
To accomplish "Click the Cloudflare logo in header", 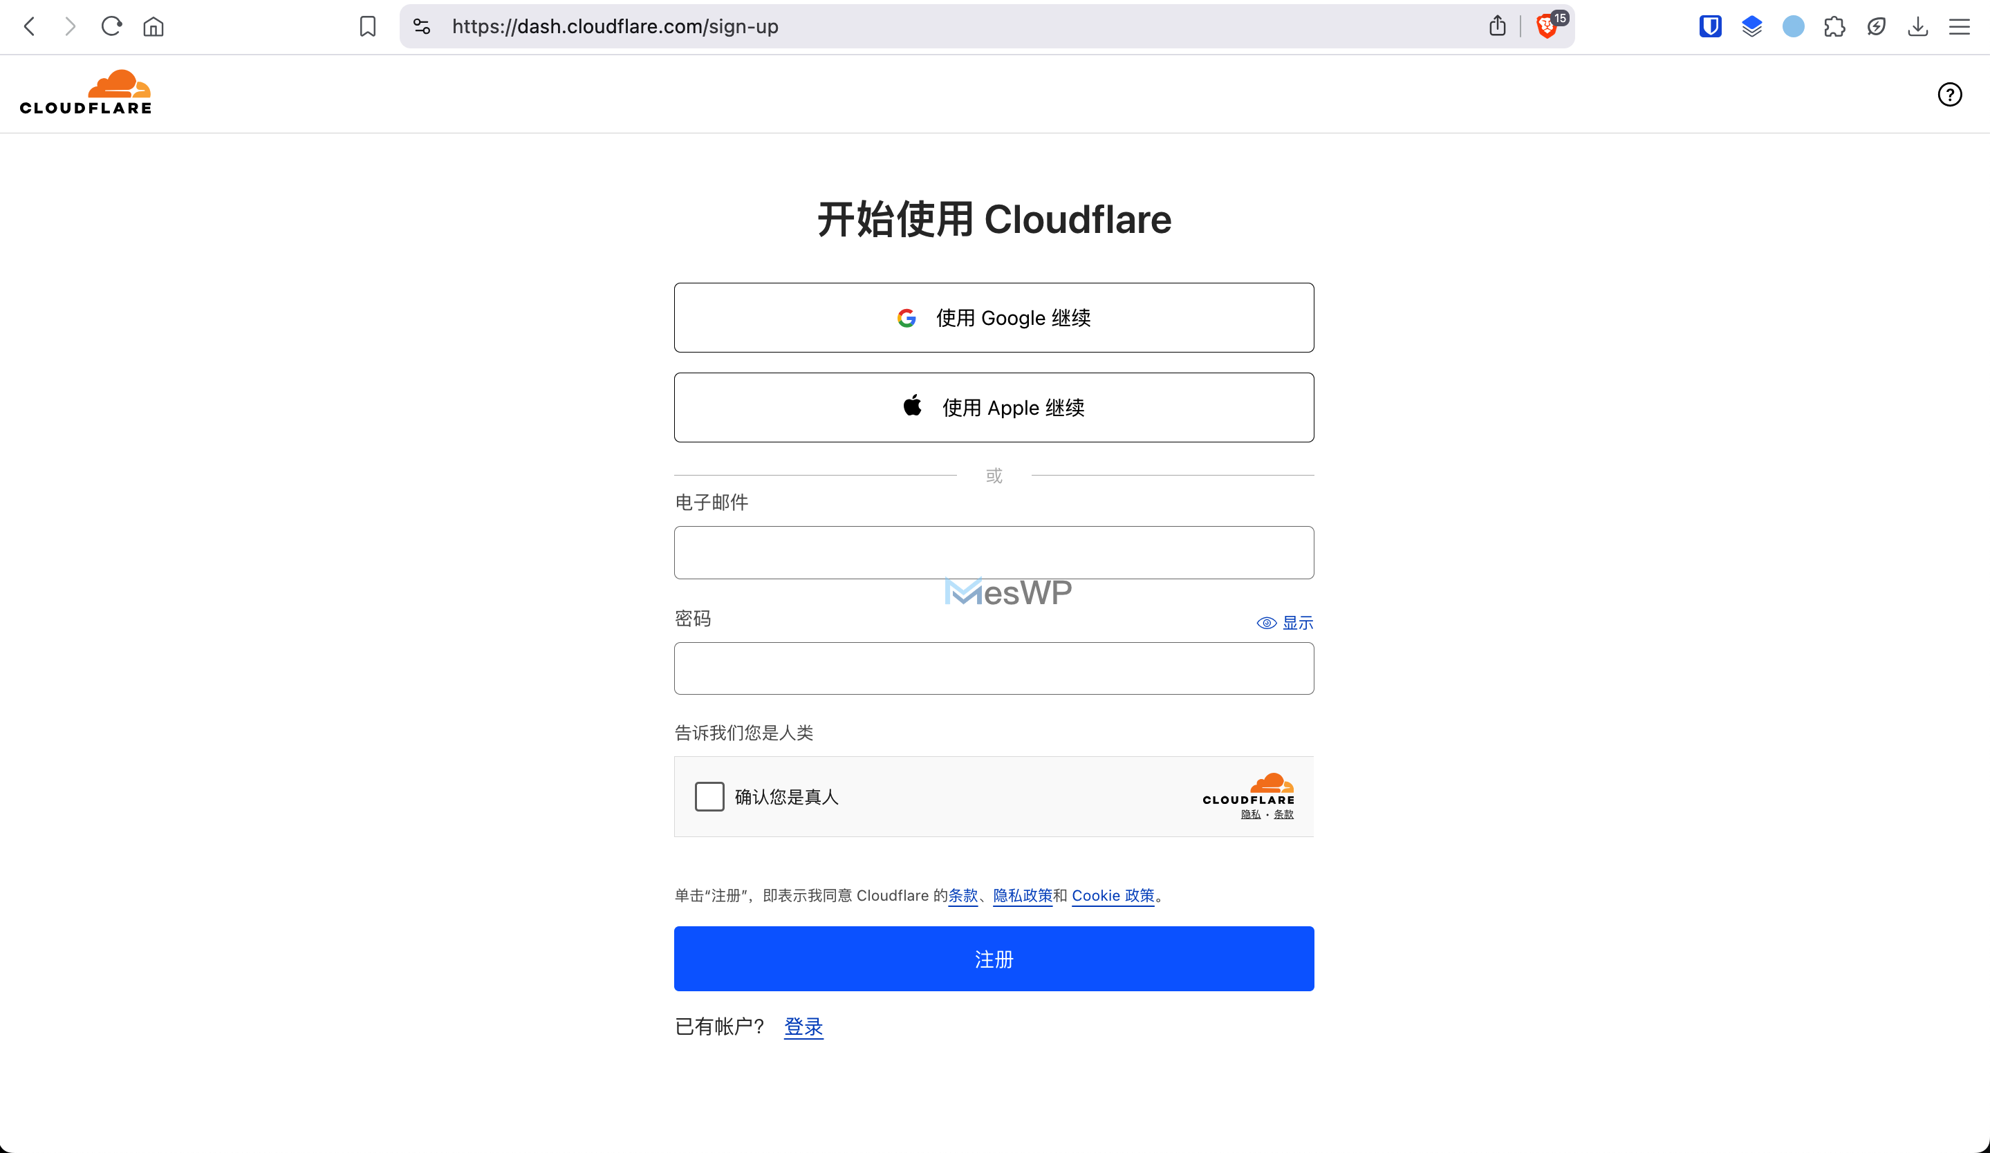I will click(x=85, y=93).
